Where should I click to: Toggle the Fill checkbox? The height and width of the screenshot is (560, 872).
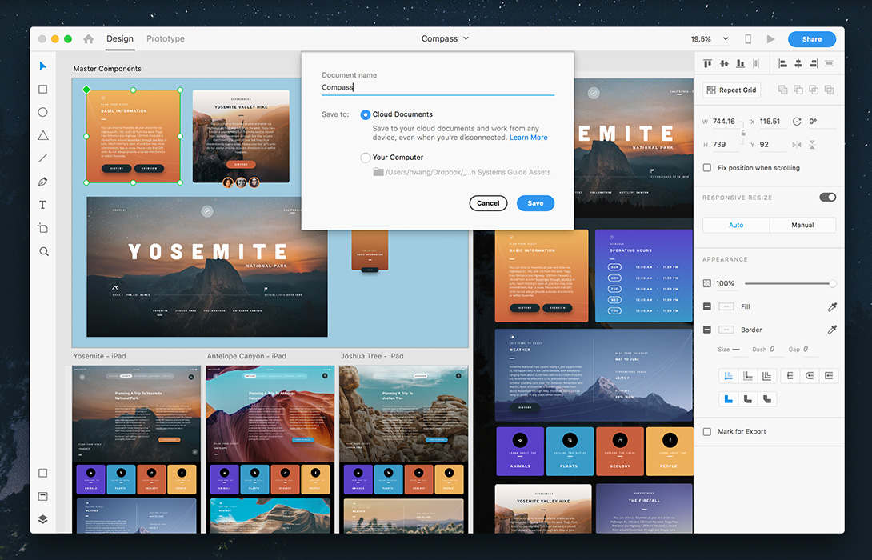point(707,306)
